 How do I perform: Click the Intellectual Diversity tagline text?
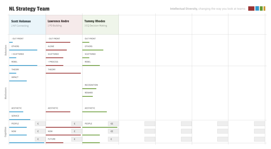pos(207,9)
